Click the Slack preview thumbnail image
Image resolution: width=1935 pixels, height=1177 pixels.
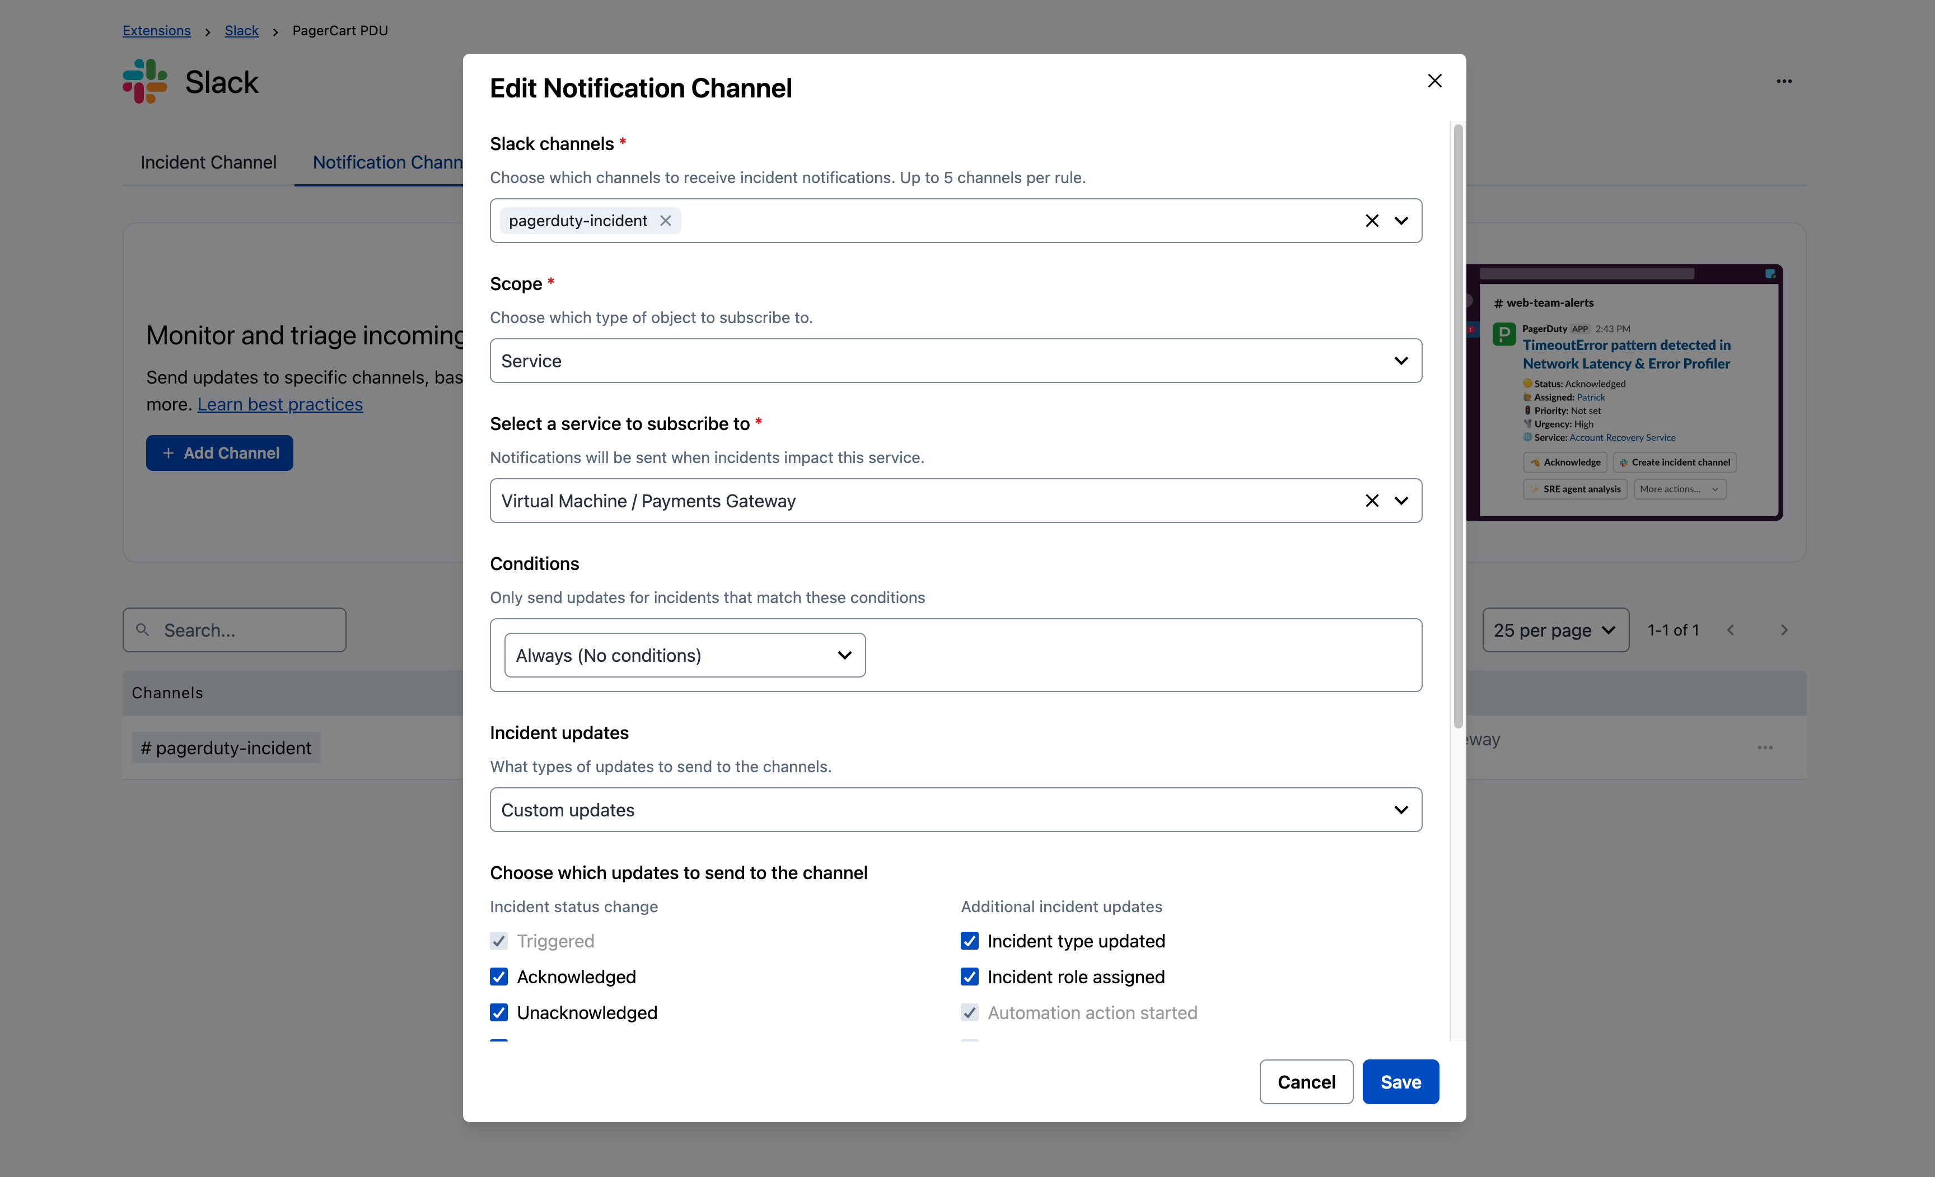point(1624,393)
